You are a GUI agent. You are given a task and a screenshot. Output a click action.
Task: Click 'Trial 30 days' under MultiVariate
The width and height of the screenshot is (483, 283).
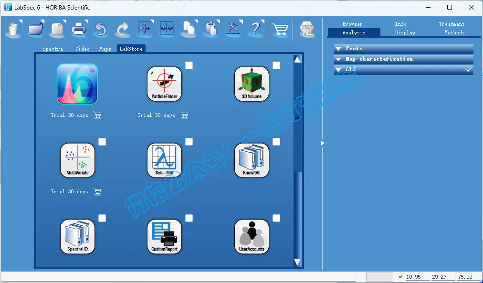click(69, 191)
